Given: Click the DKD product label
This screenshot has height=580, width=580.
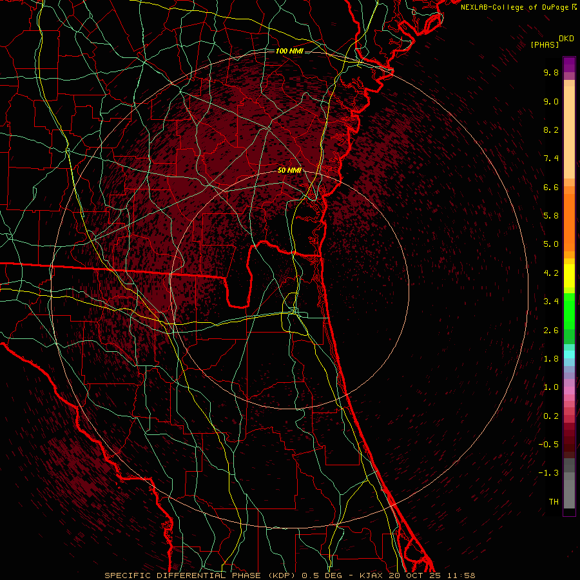Looking at the screenshot, I should click(x=566, y=38).
